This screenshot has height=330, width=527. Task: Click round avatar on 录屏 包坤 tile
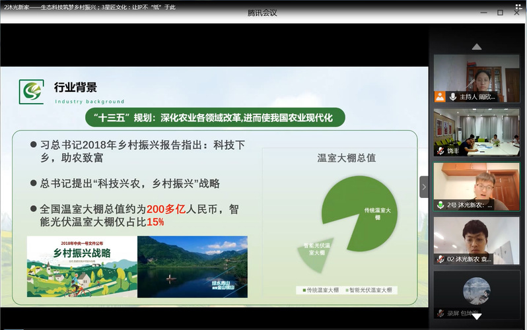(476, 291)
